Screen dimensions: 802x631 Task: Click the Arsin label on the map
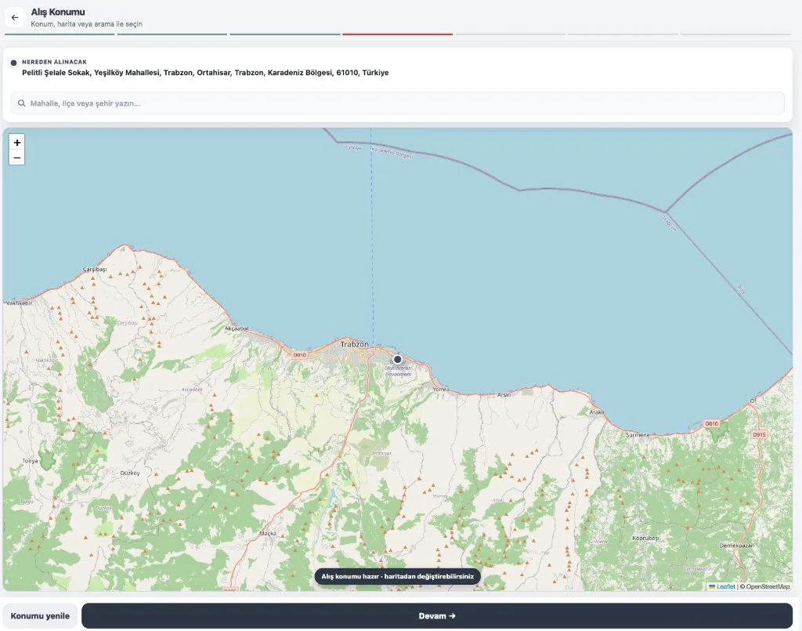[x=504, y=394]
